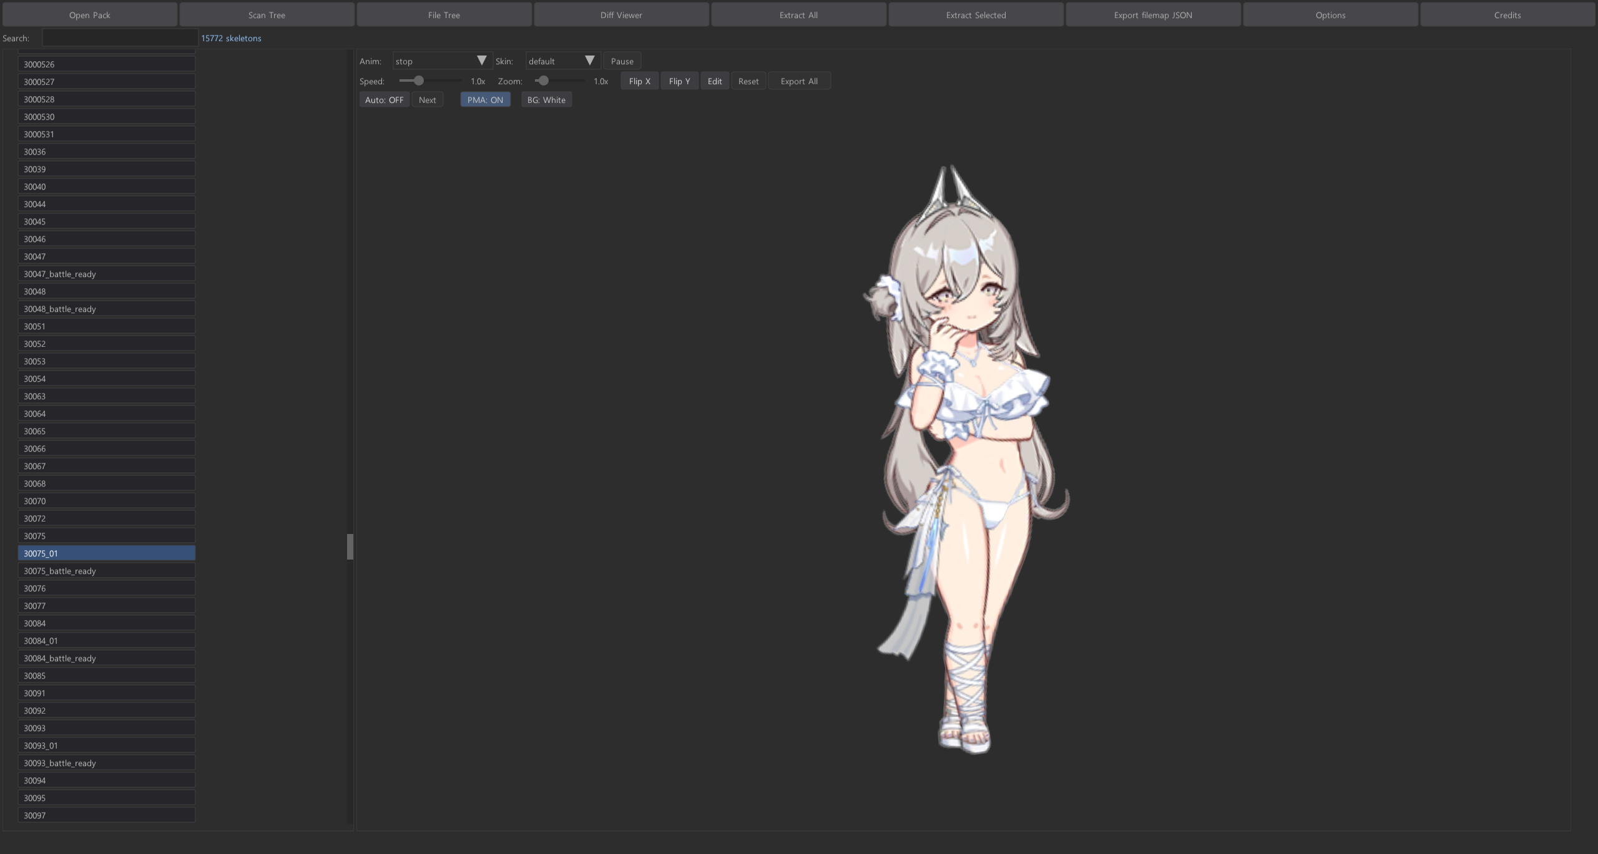Select skeleton 30044 in the list
Viewport: 1598px width, 854px height.
(x=107, y=204)
